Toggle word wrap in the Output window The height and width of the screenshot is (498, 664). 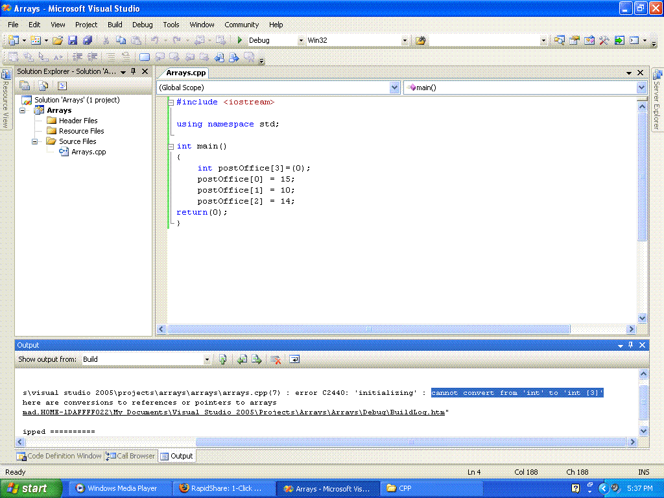click(294, 359)
